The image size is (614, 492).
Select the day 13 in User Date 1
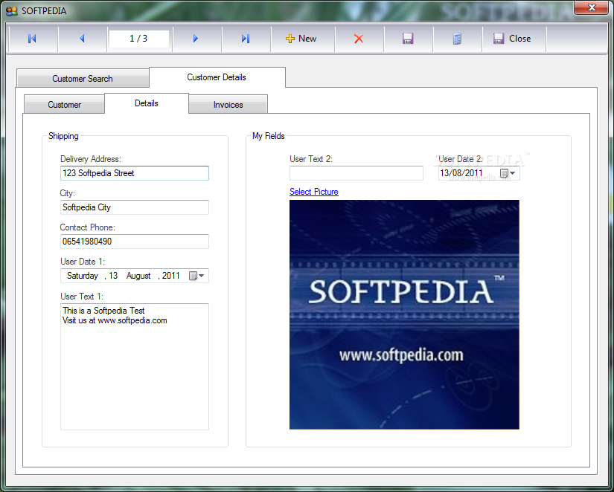point(113,276)
